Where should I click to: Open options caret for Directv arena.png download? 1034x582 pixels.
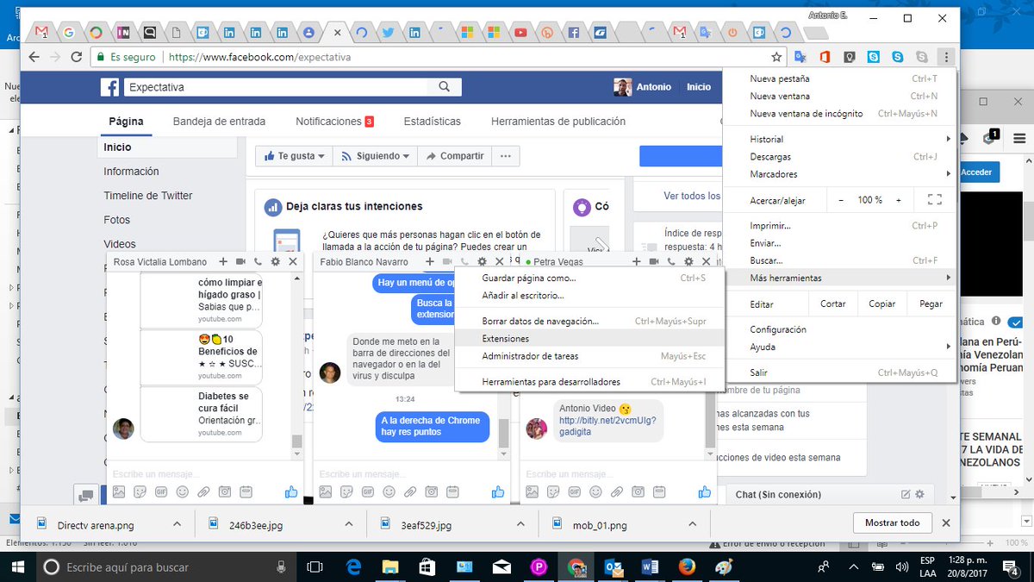176,523
